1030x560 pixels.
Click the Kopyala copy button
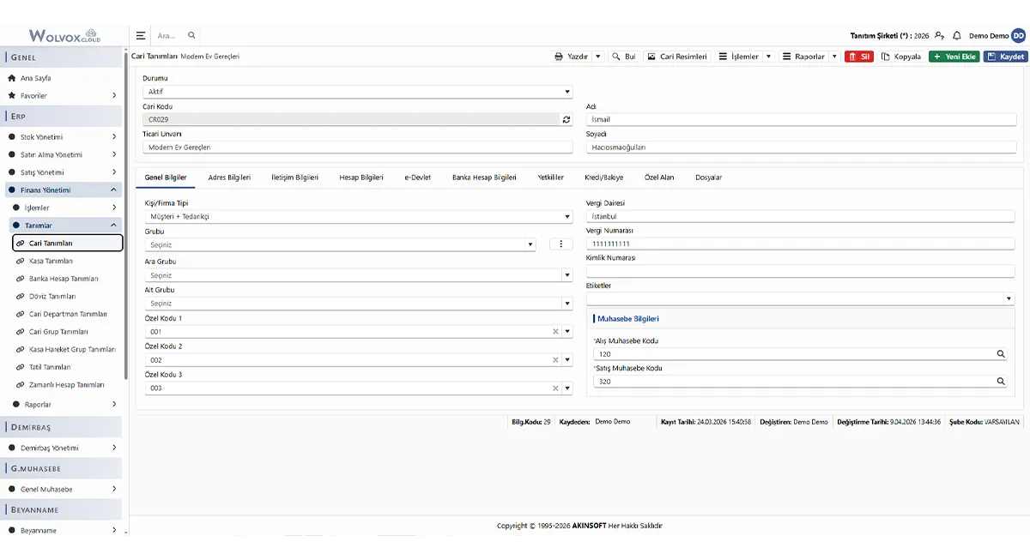click(x=901, y=57)
